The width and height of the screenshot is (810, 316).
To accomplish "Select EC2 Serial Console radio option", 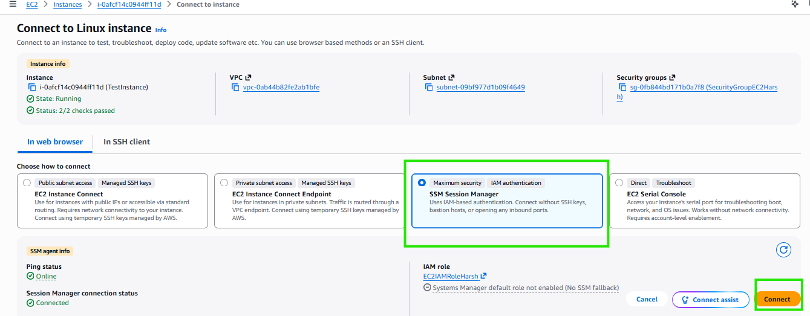I will point(619,182).
